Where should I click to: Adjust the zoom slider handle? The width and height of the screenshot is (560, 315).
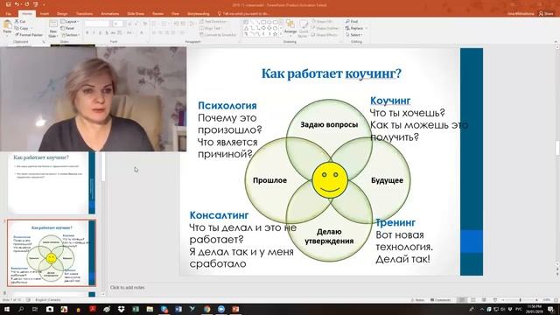click(521, 300)
